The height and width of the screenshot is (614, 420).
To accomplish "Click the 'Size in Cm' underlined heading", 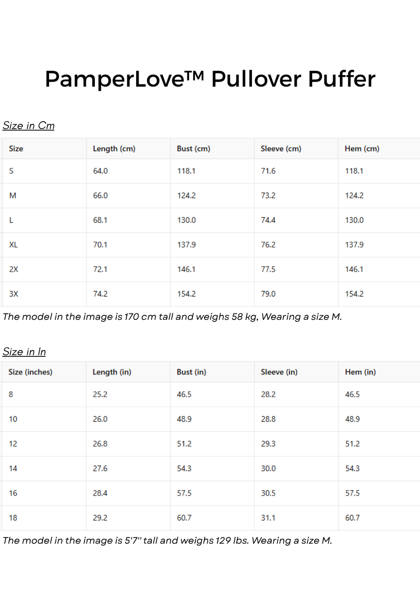I will 29,125.
